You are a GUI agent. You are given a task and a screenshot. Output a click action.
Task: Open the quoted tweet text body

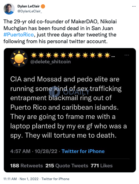tap(69, 107)
